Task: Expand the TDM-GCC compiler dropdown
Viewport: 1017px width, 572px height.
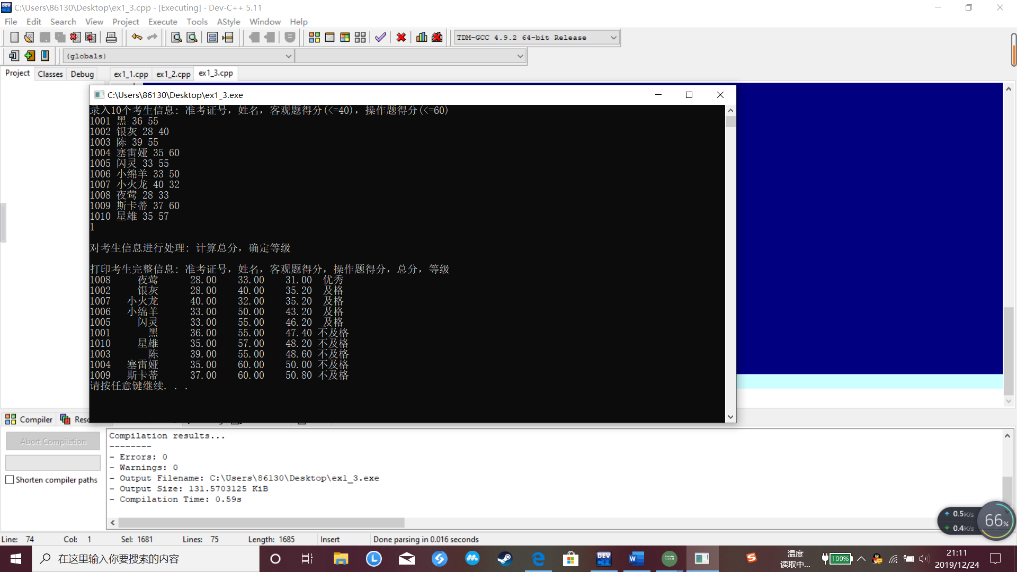Action: click(613, 38)
